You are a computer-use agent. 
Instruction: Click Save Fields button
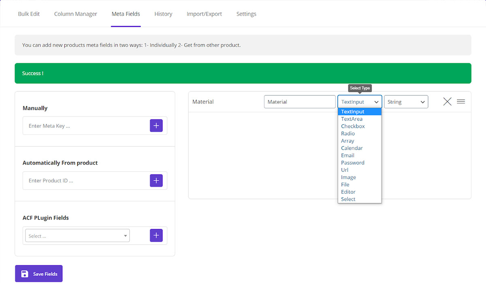click(39, 274)
